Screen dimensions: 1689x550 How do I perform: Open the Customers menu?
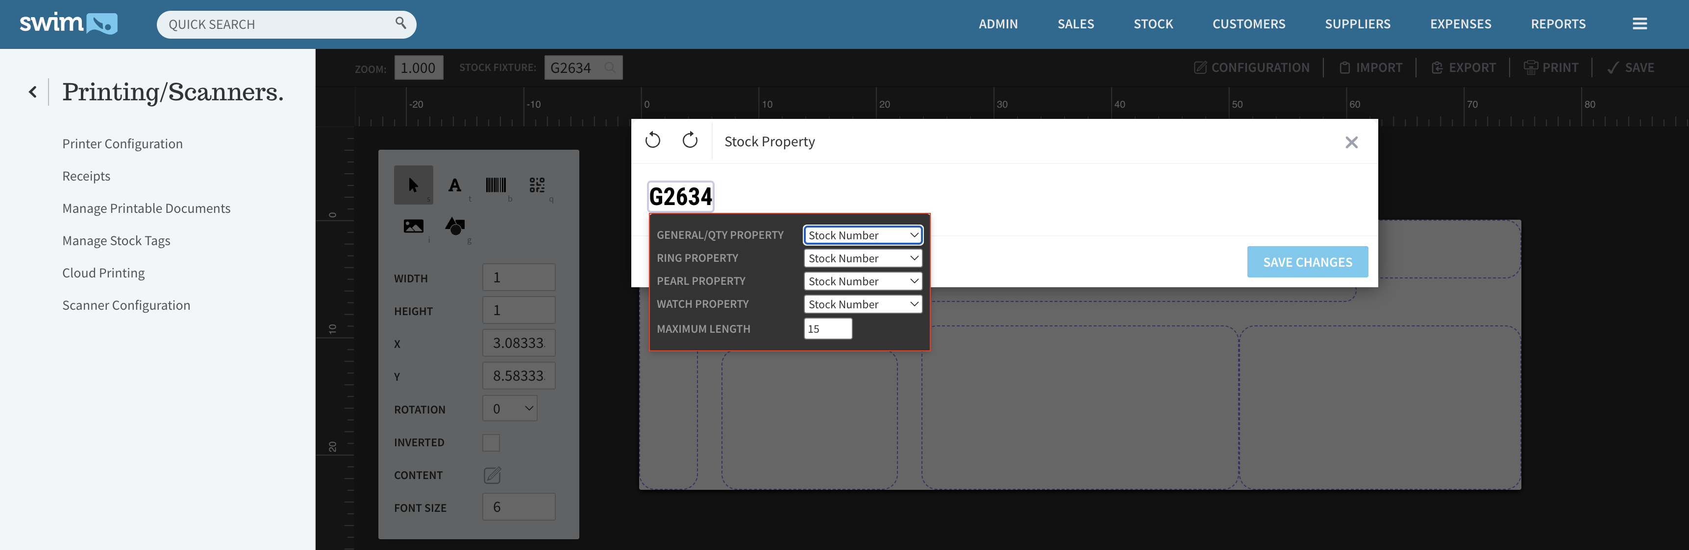point(1248,24)
